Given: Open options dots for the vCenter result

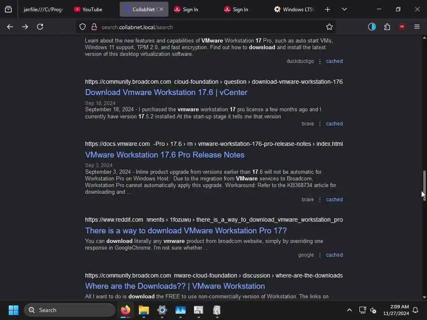Looking at the screenshot, I should (320, 124).
